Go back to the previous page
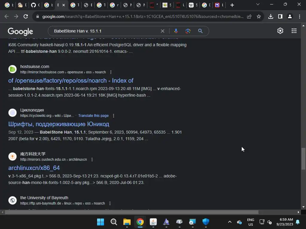The width and height of the screenshot is (306, 229). [x=7, y=17]
